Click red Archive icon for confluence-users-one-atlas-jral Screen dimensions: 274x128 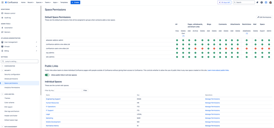[195, 49]
